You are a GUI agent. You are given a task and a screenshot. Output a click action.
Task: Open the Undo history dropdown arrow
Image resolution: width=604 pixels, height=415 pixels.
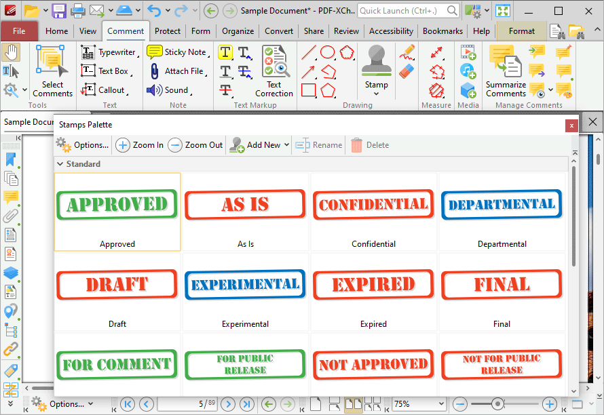(168, 11)
